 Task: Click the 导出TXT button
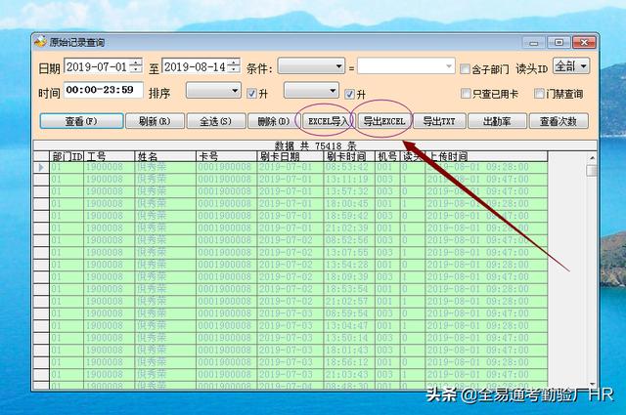(x=439, y=121)
